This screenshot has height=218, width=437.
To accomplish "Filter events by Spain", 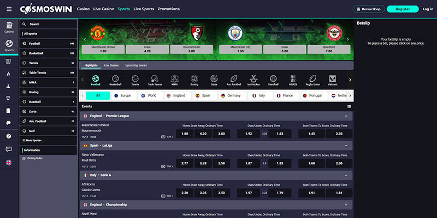I will pyautogui.click(x=205, y=96).
